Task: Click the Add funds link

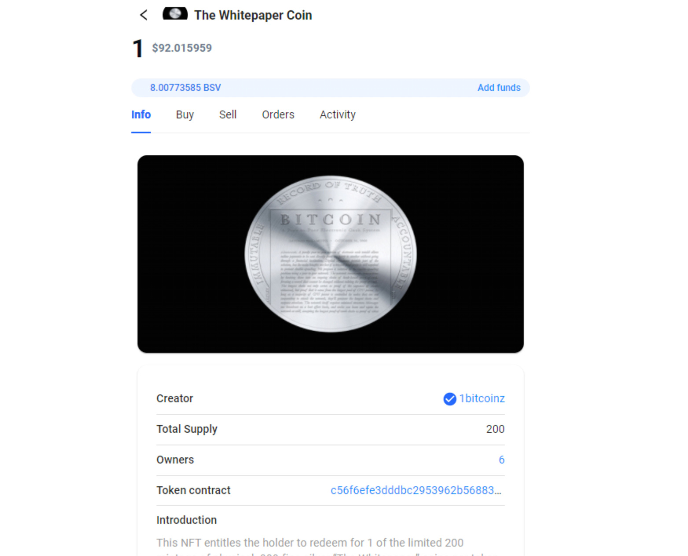Action: click(x=499, y=88)
